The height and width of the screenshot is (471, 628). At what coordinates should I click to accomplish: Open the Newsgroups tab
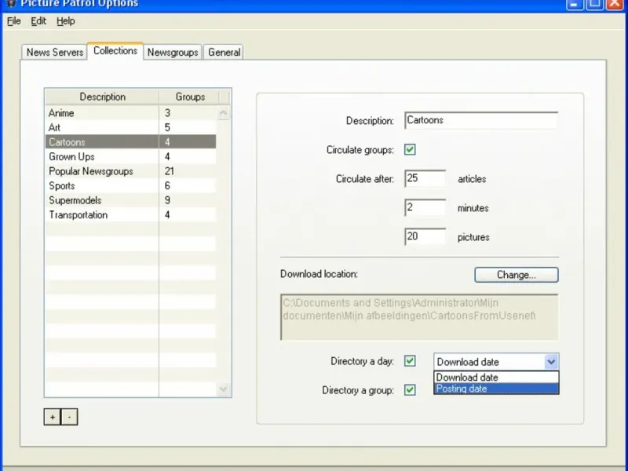173,53
